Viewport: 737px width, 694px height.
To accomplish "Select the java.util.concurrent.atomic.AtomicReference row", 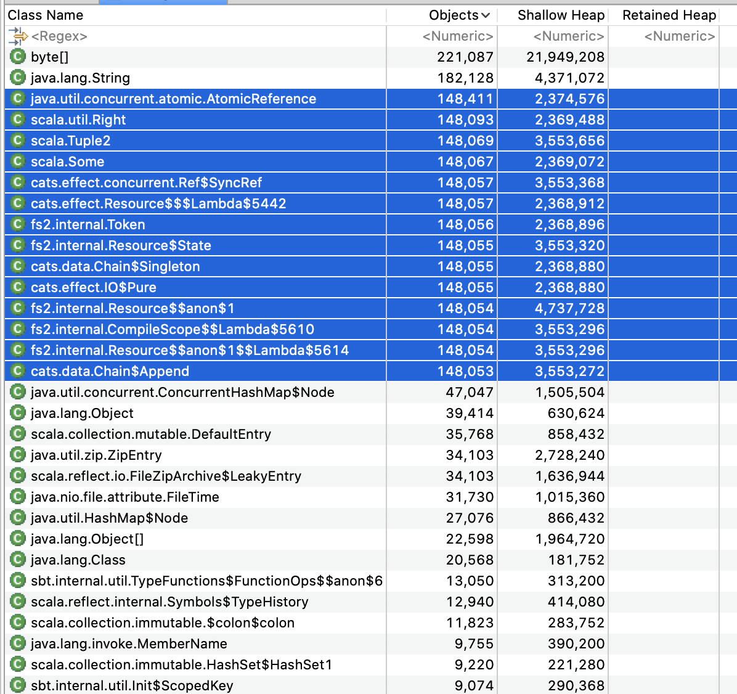I will (x=371, y=99).
